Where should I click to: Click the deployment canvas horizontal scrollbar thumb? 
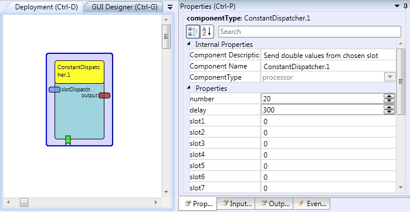coord(24,202)
